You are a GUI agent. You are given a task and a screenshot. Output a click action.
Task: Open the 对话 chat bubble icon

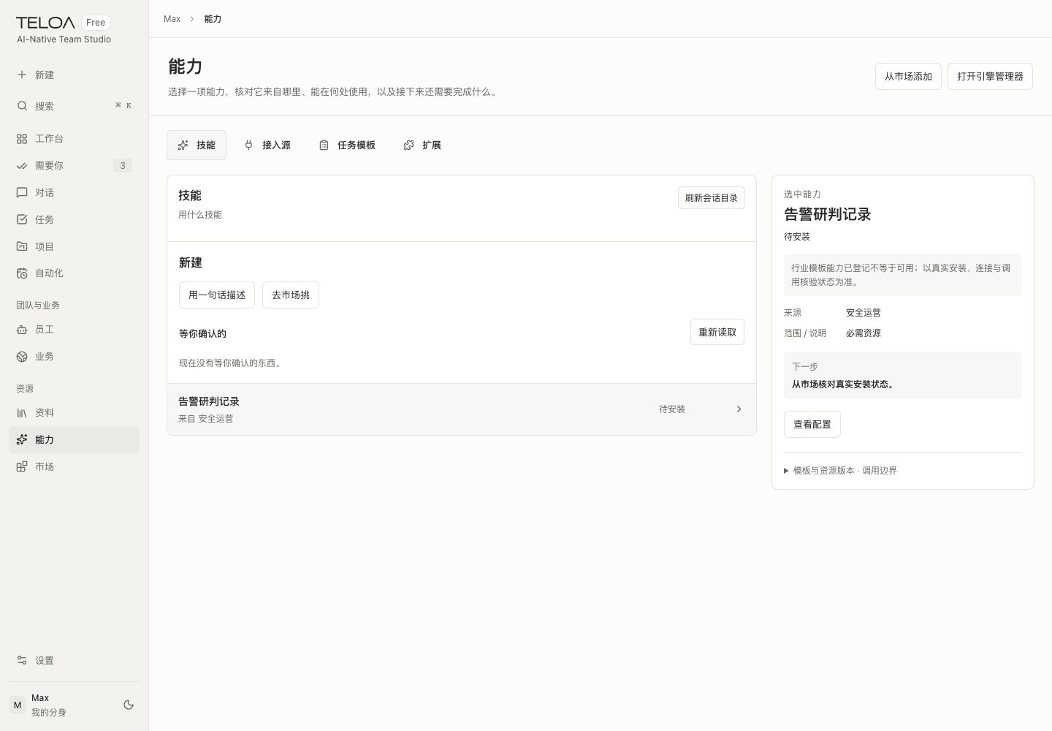tap(22, 193)
